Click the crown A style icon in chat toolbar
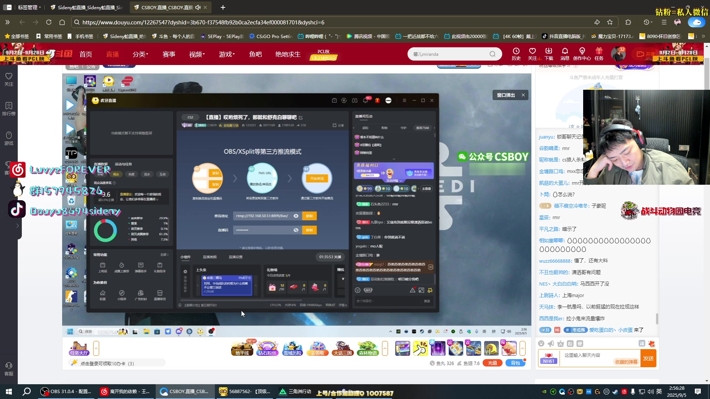The width and height of the screenshot is (710, 399). point(561,344)
